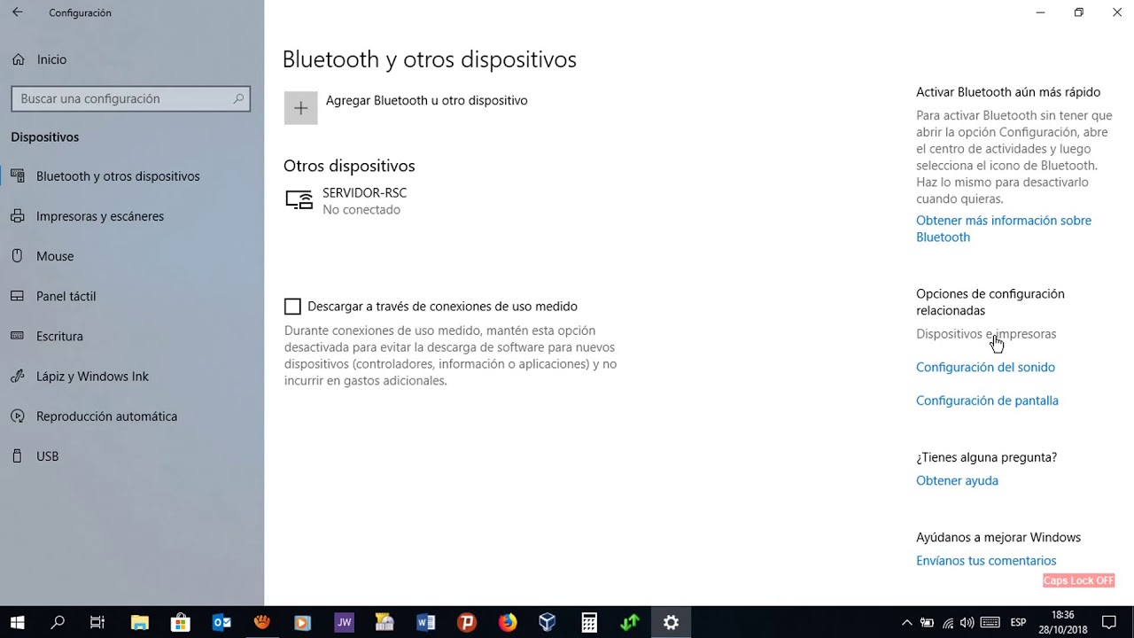
Task: Click the house icon beside Inicio
Action: (x=18, y=59)
